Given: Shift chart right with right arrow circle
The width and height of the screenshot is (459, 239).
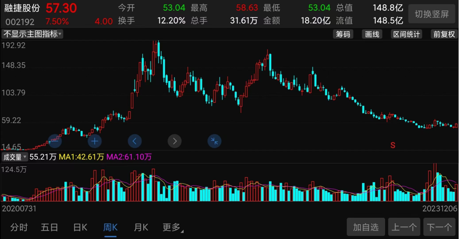Looking at the screenshot, I should [x=175, y=141].
